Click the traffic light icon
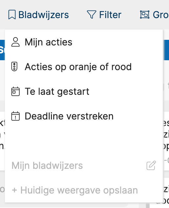The image size is (169, 208). [x=14, y=66]
